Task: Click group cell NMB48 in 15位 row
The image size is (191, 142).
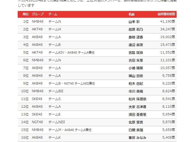Action: pyautogui.click(x=38, y=130)
